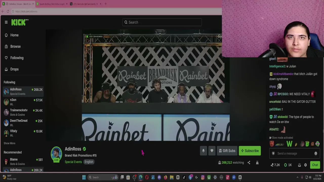Open a new browser tab

[x=106, y=4]
